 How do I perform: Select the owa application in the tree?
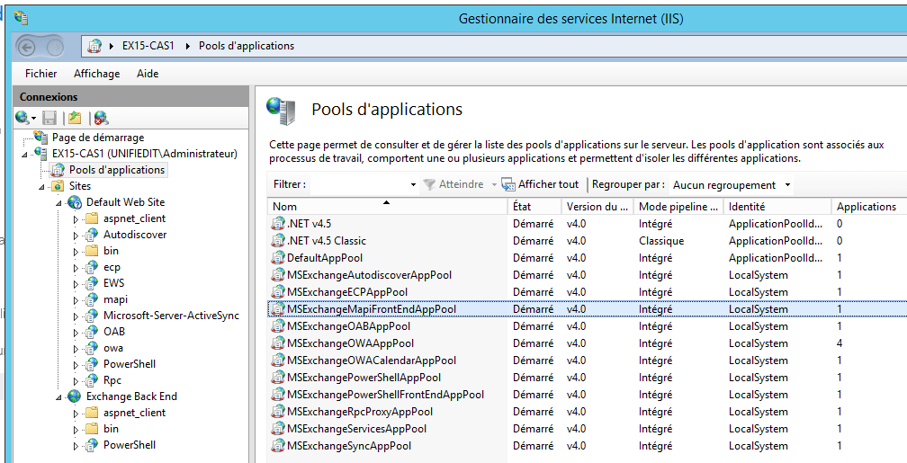tap(113, 348)
